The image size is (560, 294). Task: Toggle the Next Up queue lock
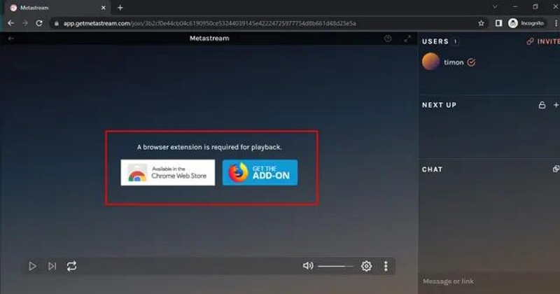point(542,105)
